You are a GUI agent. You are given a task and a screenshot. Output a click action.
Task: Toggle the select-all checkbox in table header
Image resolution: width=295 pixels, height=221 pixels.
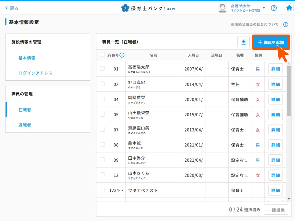pyautogui.click(x=102, y=55)
